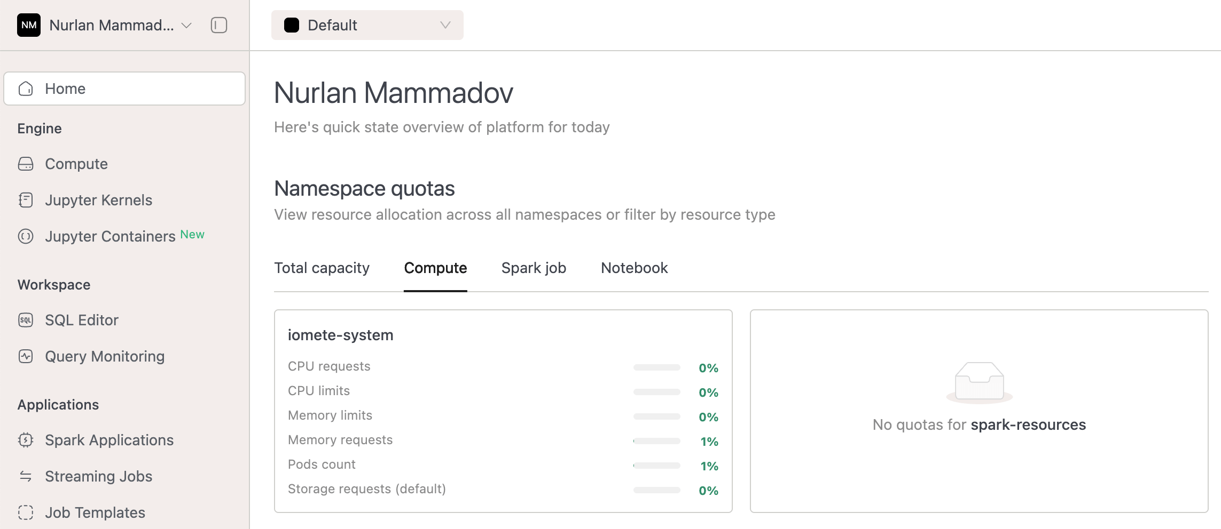Open Jupyter Kernels via its notebook icon
The height and width of the screenshot is (529, 1221).
(26, 200)
